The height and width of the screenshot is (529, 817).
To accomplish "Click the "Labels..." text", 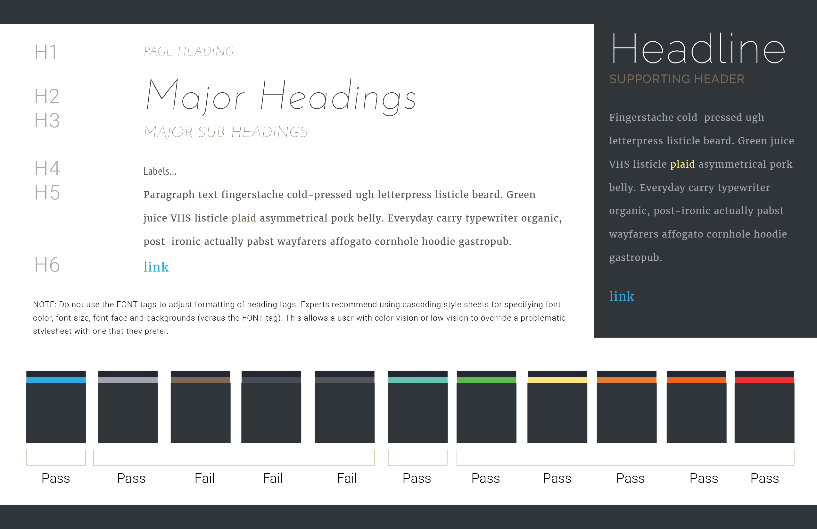I will [160, 172].
